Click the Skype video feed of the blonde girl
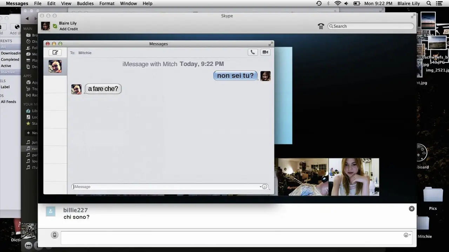The image size is (449, 252). (354, 177)
